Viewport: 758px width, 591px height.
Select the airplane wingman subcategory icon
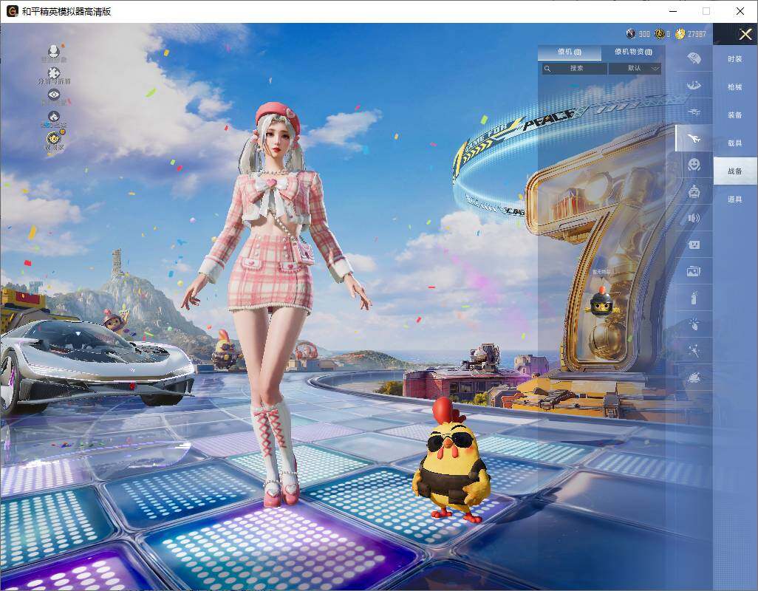[x=694, y=139]
